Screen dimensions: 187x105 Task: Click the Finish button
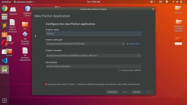[148, 92]
